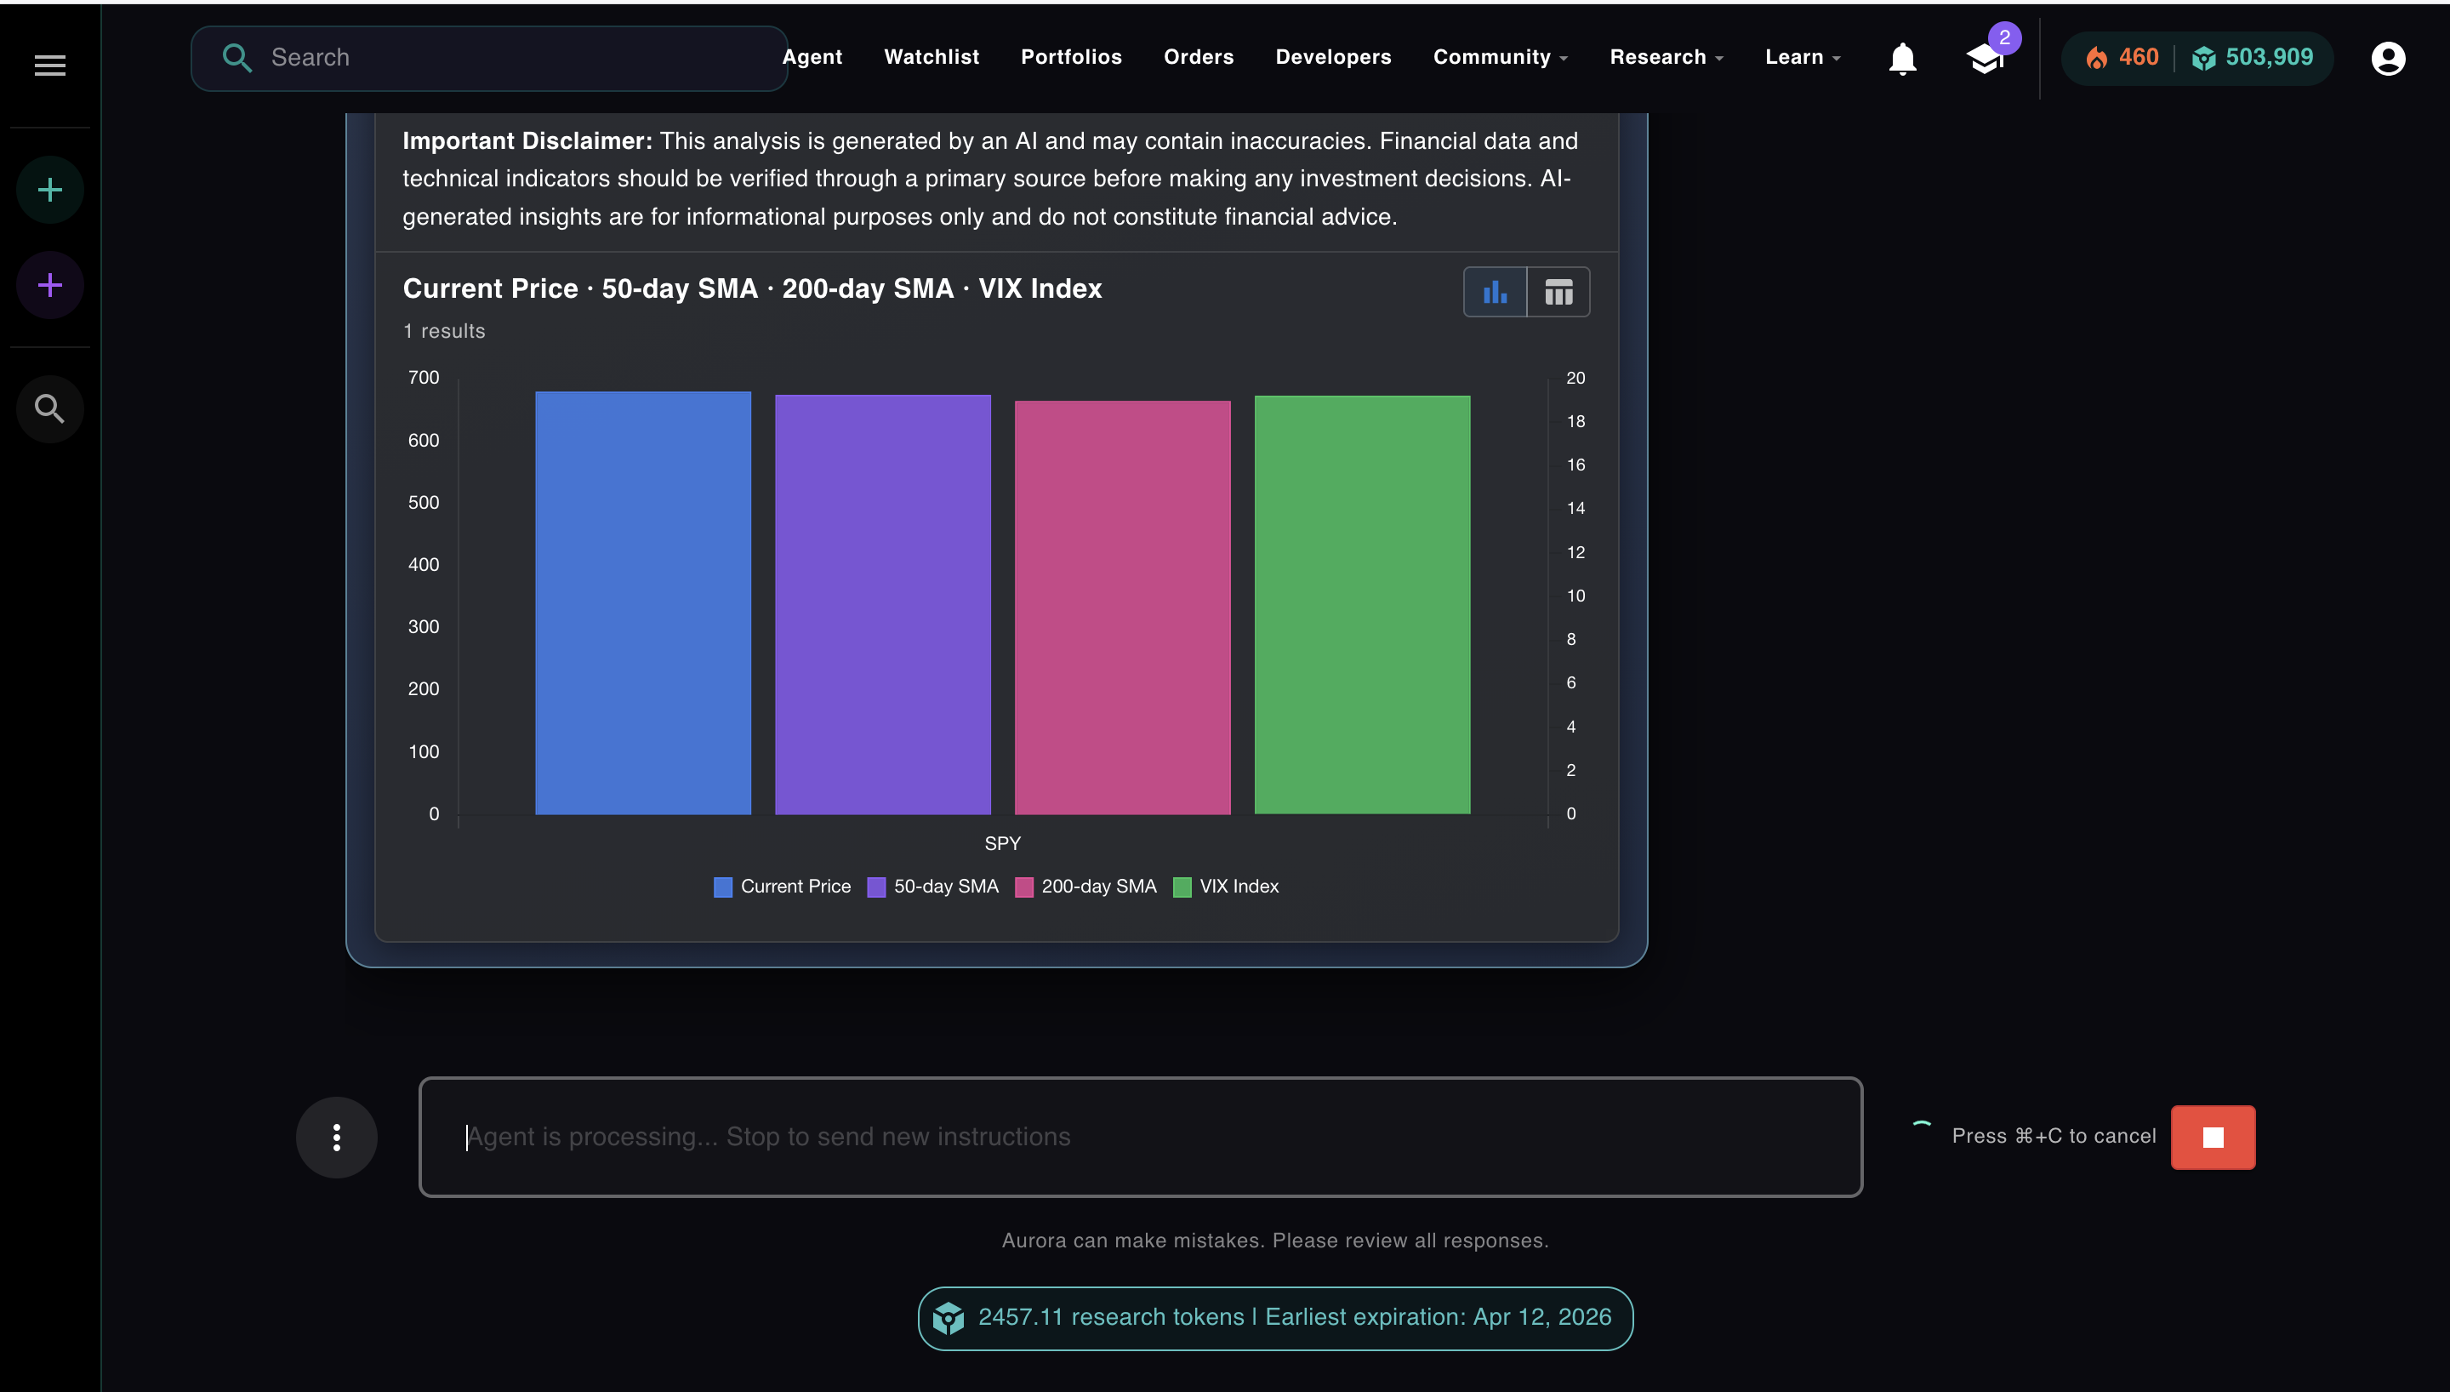
Task: Open the hamburger menu
Action: tap(48, 64)
